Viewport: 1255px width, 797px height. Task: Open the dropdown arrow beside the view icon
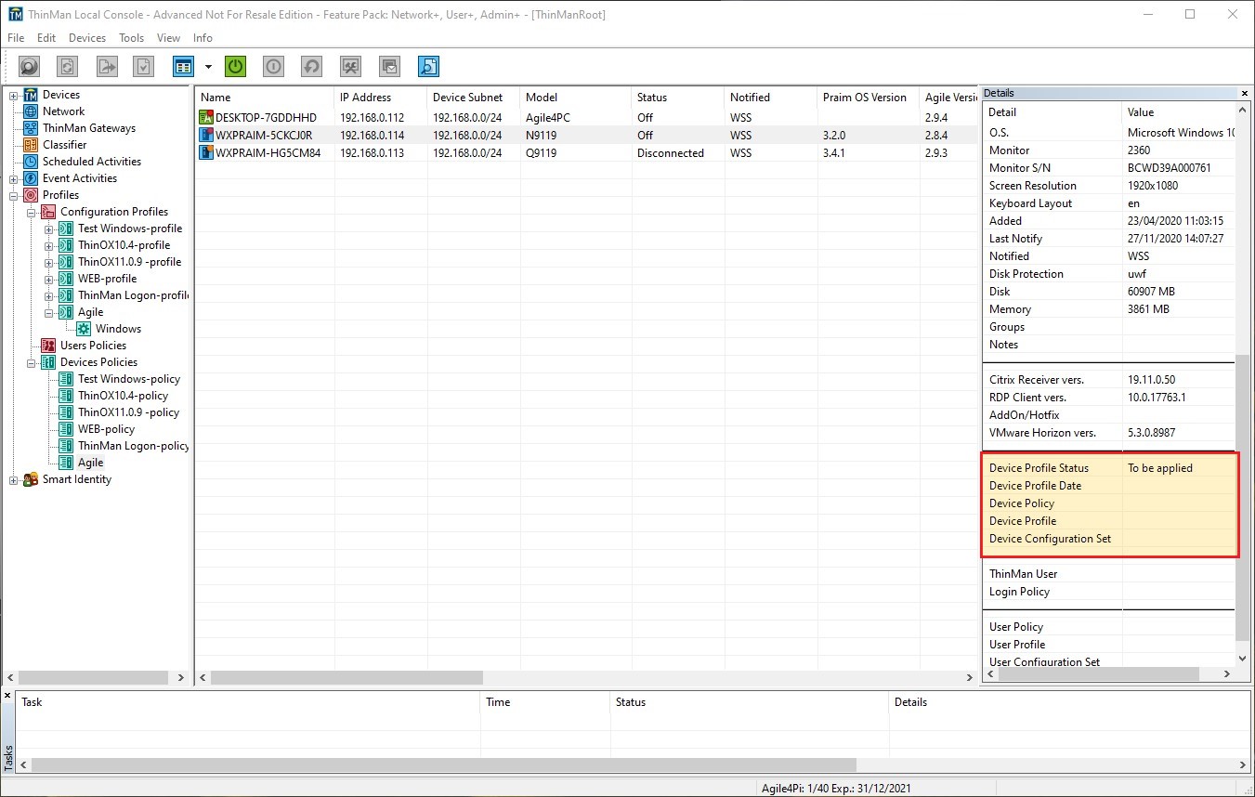tap(208, 67)
